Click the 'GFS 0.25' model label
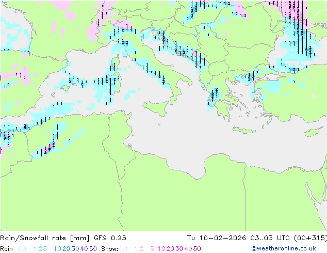Image resolution: width=327 pixels, height=253 pixels. tap(110, 238)
